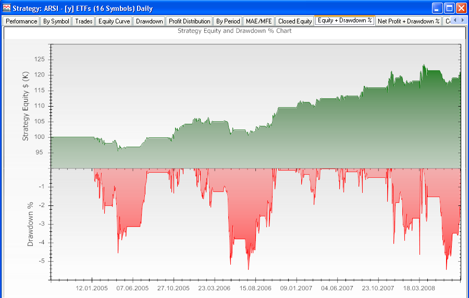The width and height of the screenshot is (469, 298).
Task: Open the Performance tab
Action: (x=21, y=21)
